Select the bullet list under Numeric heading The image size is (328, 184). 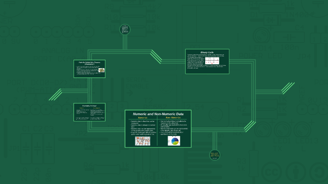tap(142, 128)
